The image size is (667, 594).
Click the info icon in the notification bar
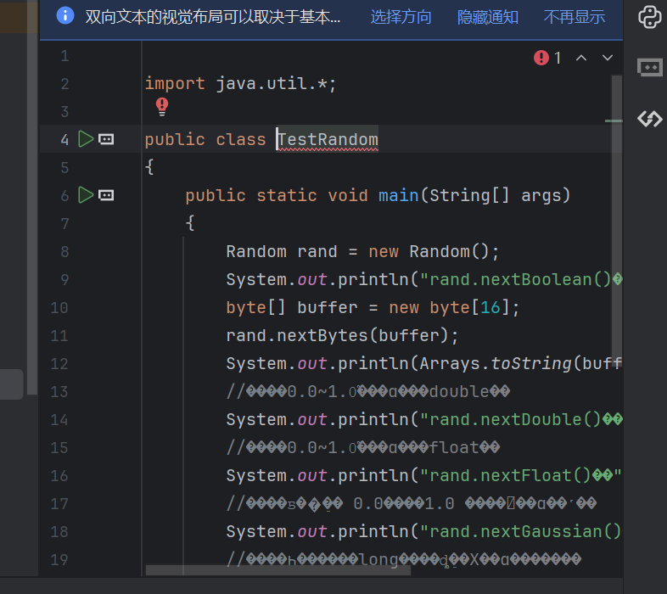point(65,16)
